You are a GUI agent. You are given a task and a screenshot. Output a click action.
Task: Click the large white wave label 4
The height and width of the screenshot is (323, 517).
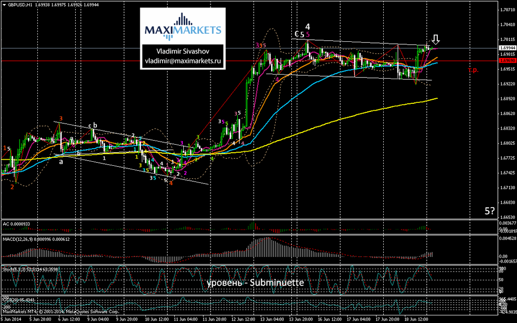coord(307,27)
